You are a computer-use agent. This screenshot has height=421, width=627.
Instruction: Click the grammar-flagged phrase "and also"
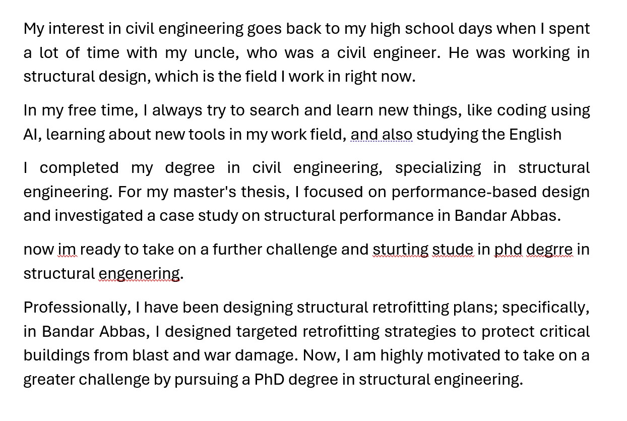coord(382,135)
